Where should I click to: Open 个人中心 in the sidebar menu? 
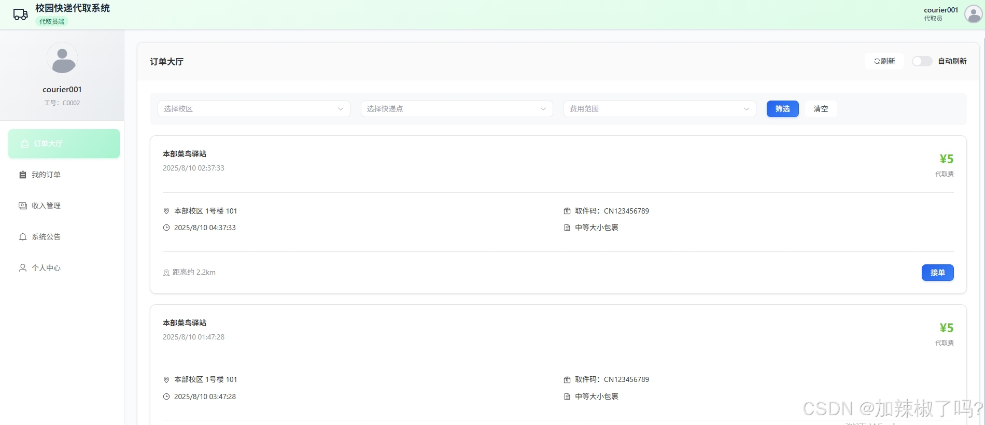64,268
